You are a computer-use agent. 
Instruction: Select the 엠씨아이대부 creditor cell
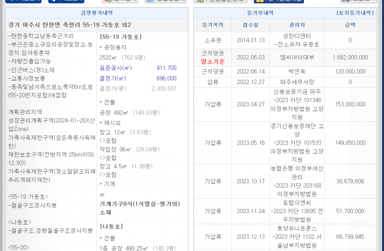[x=297, y=57]
